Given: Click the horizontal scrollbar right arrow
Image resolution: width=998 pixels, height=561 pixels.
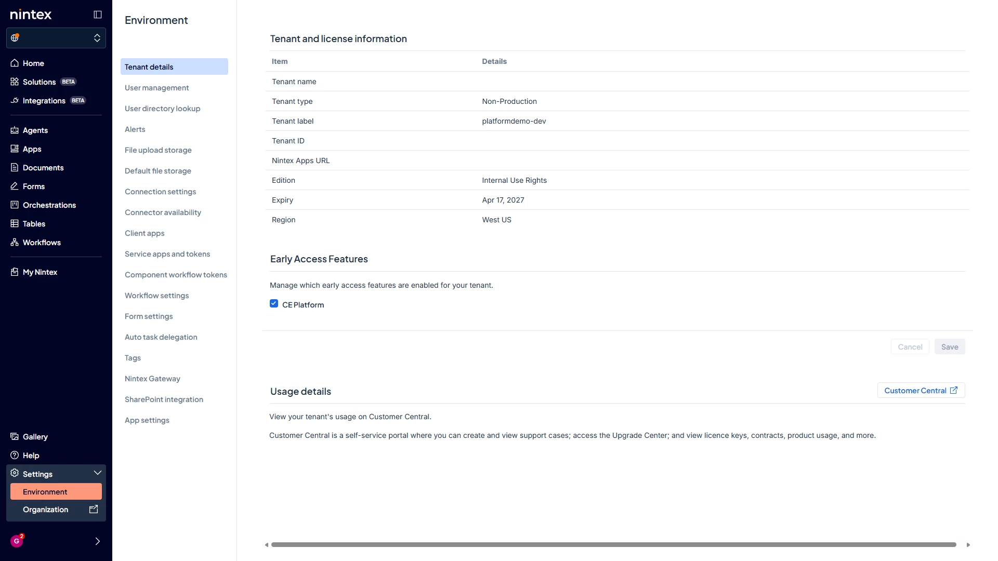Looking at the screenshot, I should pos(968,545).
